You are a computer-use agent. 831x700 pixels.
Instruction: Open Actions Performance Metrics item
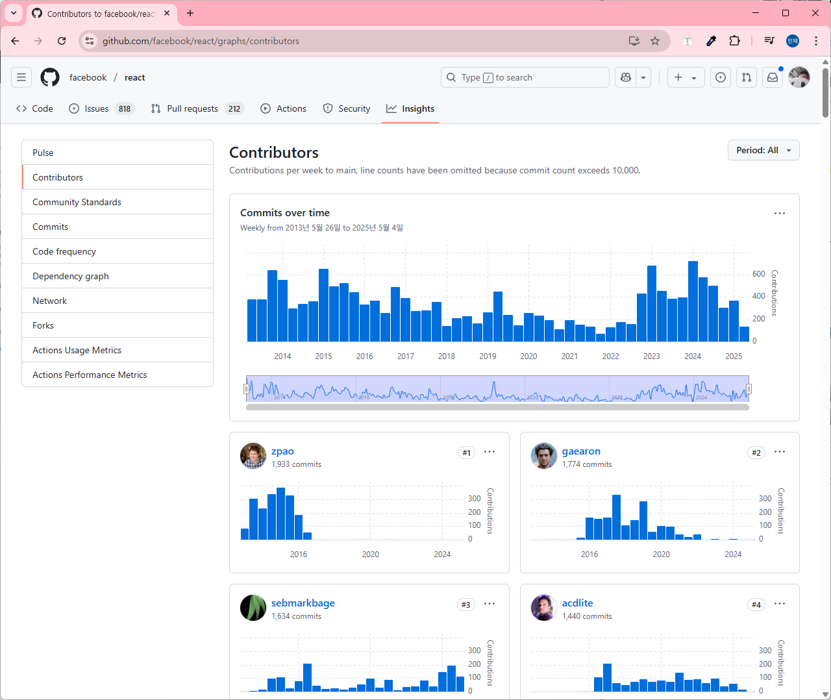pyautogui.click(x=118, y=375)
